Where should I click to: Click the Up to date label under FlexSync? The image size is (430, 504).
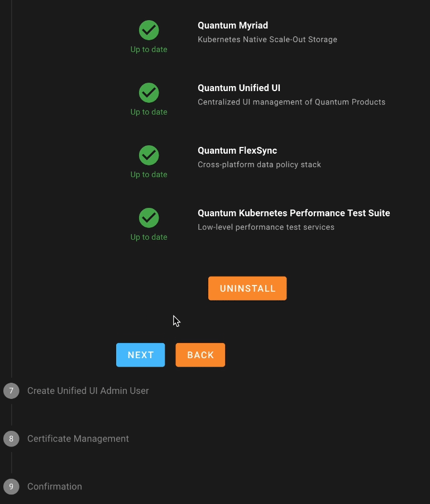click(x=149, y=174)
